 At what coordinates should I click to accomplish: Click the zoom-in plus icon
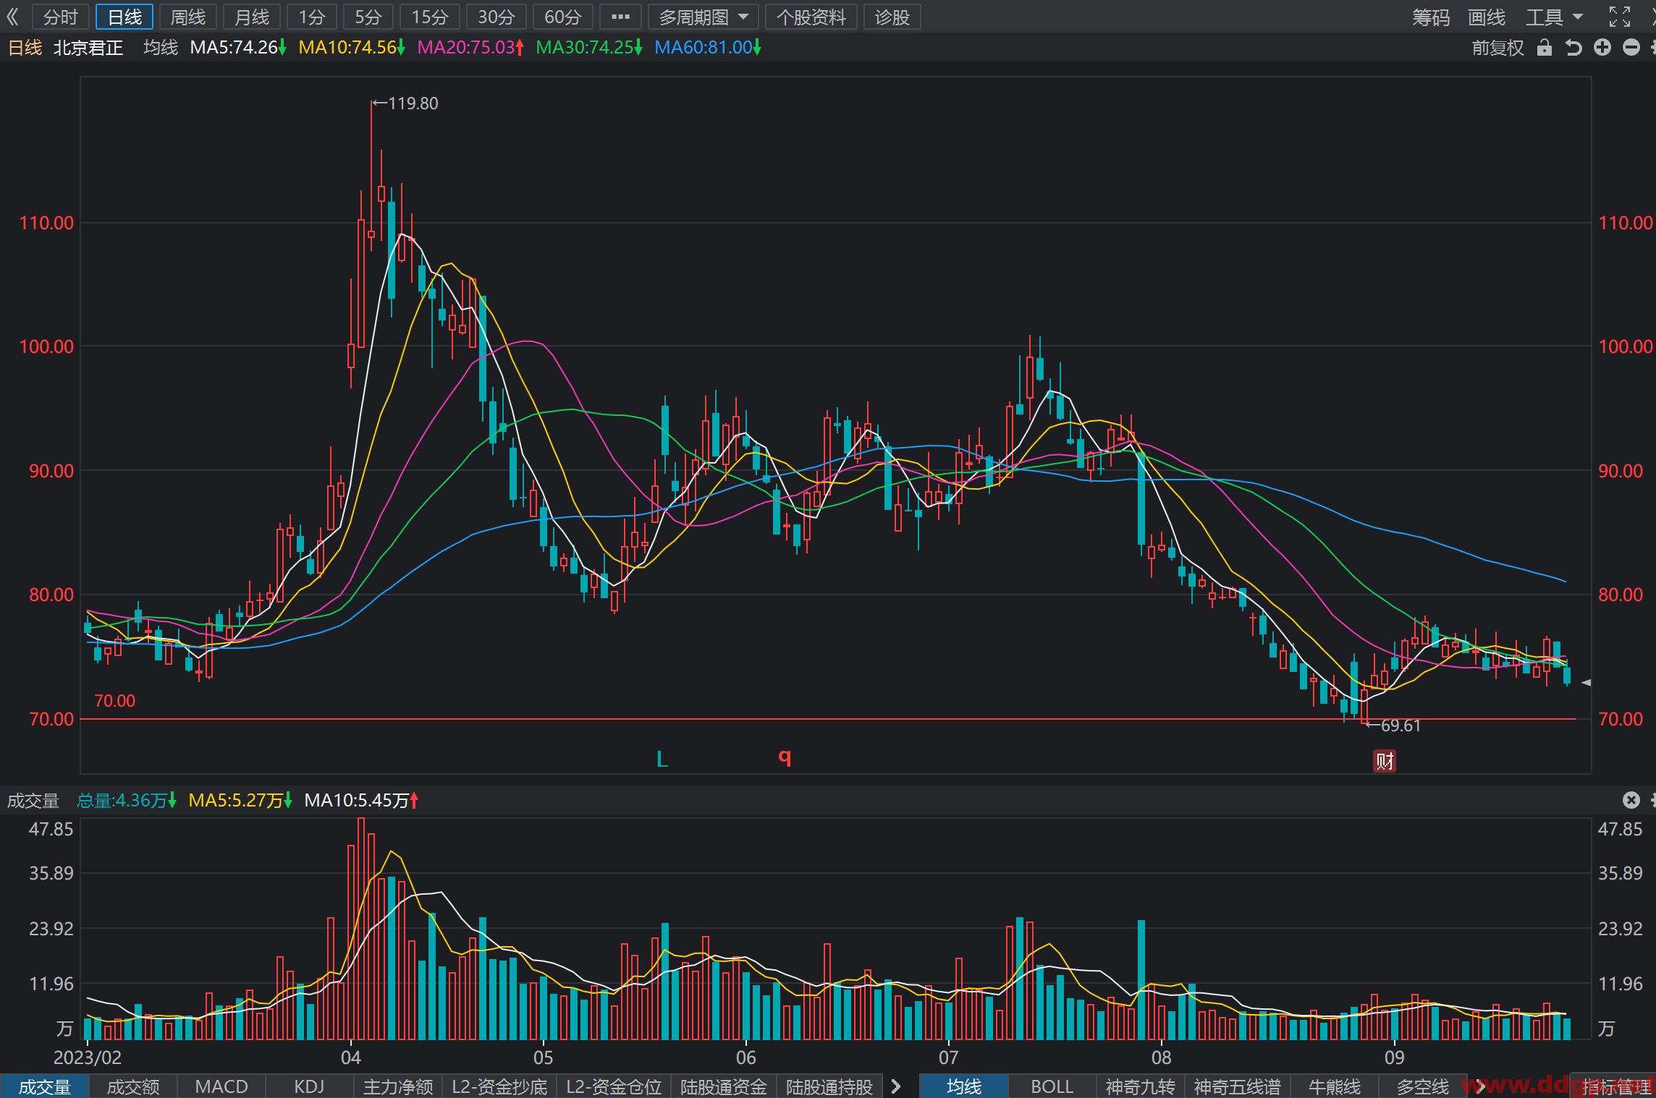point(1602,48)
